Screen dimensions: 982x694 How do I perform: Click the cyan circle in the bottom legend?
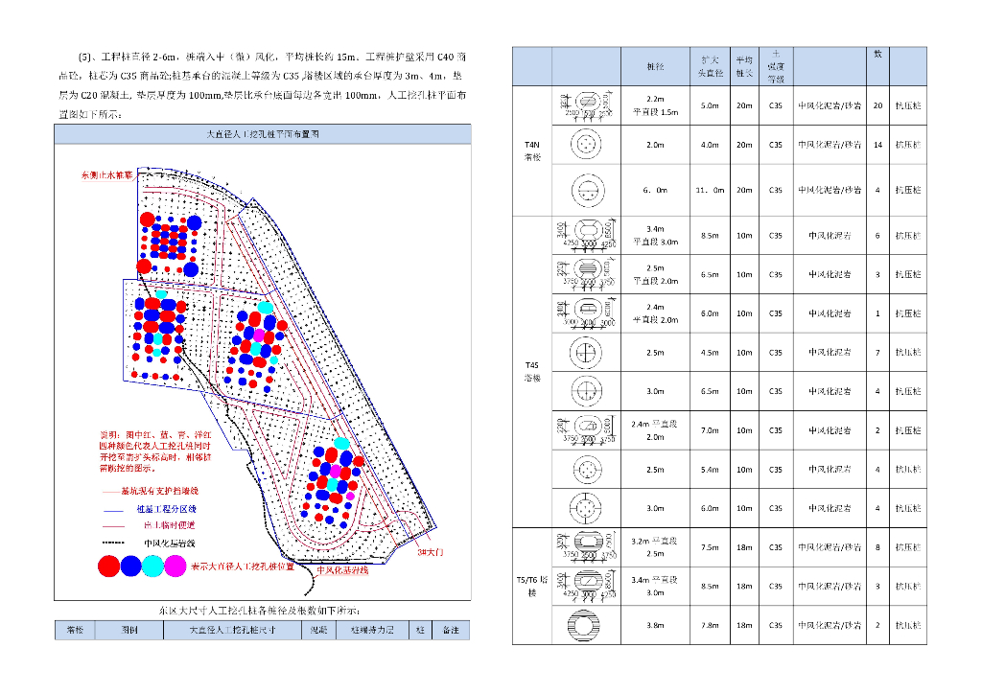tap(152, 566)
